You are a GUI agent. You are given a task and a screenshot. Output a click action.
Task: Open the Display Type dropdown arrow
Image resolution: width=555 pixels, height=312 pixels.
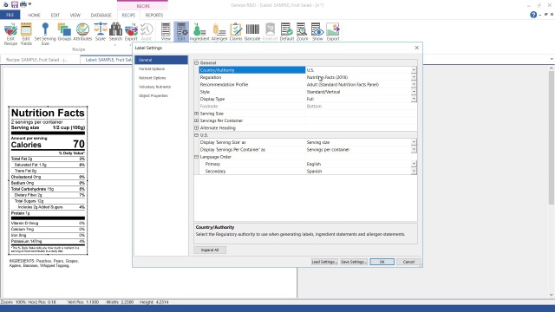click(x=414, y=99)
